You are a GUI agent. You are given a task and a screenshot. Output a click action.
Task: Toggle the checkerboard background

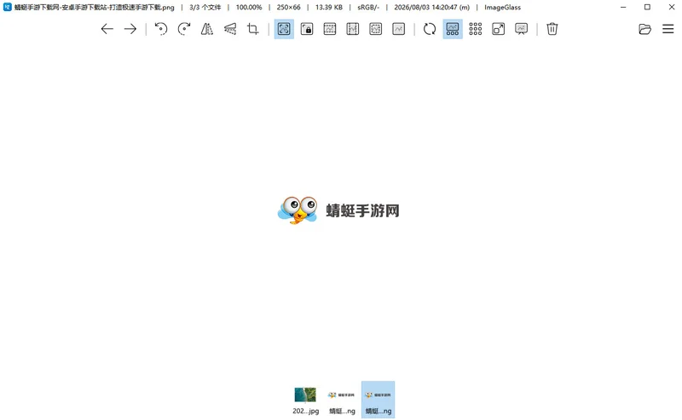click(x=476, y=29)
